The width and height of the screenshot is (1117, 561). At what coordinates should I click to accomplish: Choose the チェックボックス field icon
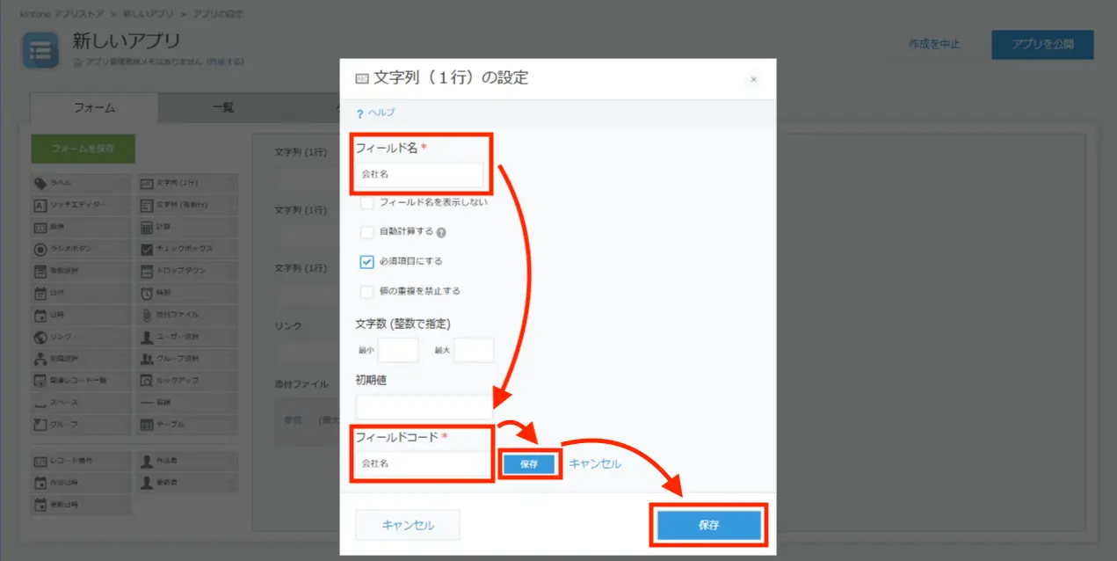coord(147,249)
